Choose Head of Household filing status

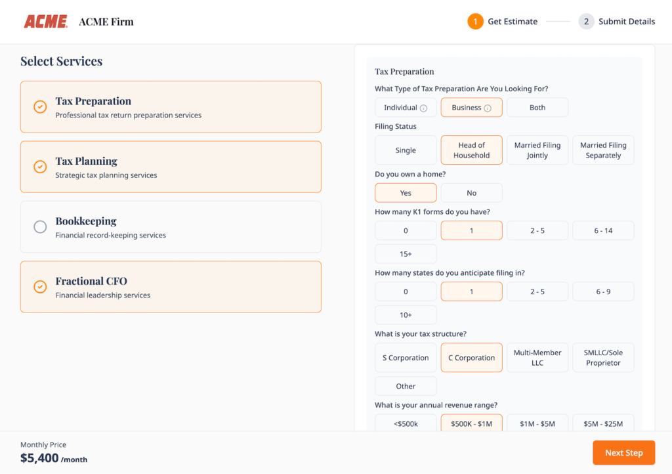471,150
